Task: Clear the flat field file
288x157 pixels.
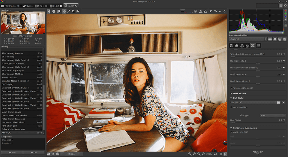Action: (x=283, y=102)
